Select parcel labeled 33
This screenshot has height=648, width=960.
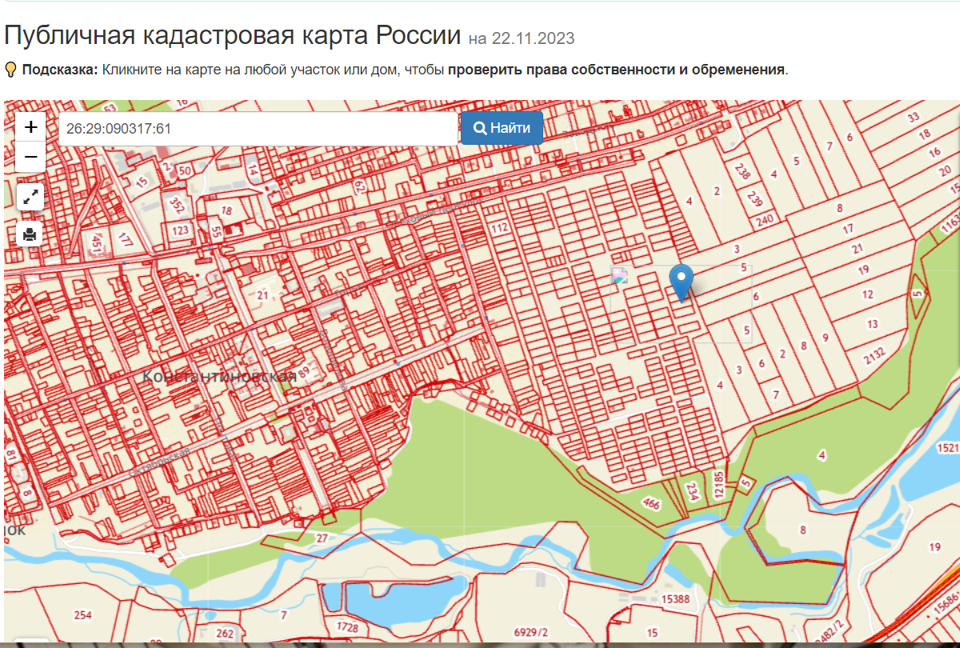[913, 118]
